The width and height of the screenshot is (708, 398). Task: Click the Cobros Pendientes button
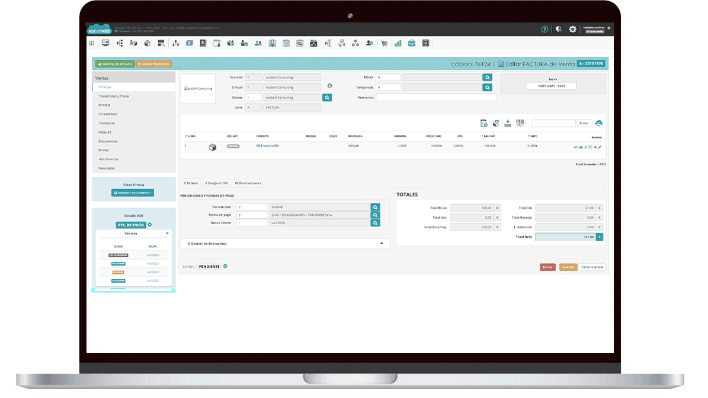click(153, 64)
